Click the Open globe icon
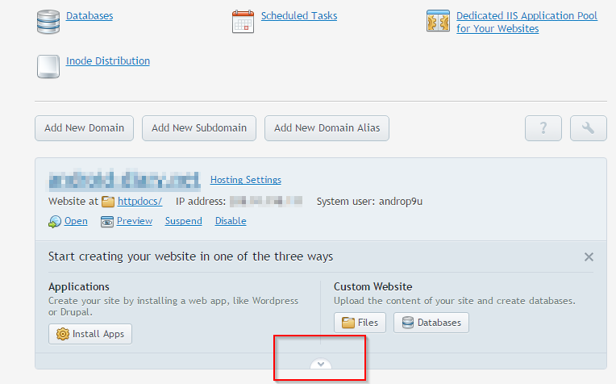This screenshot has height=384, width=616. click(x=55, y=221)
